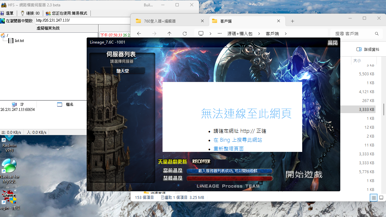Click the IP column header in HFS

(18, 105)
